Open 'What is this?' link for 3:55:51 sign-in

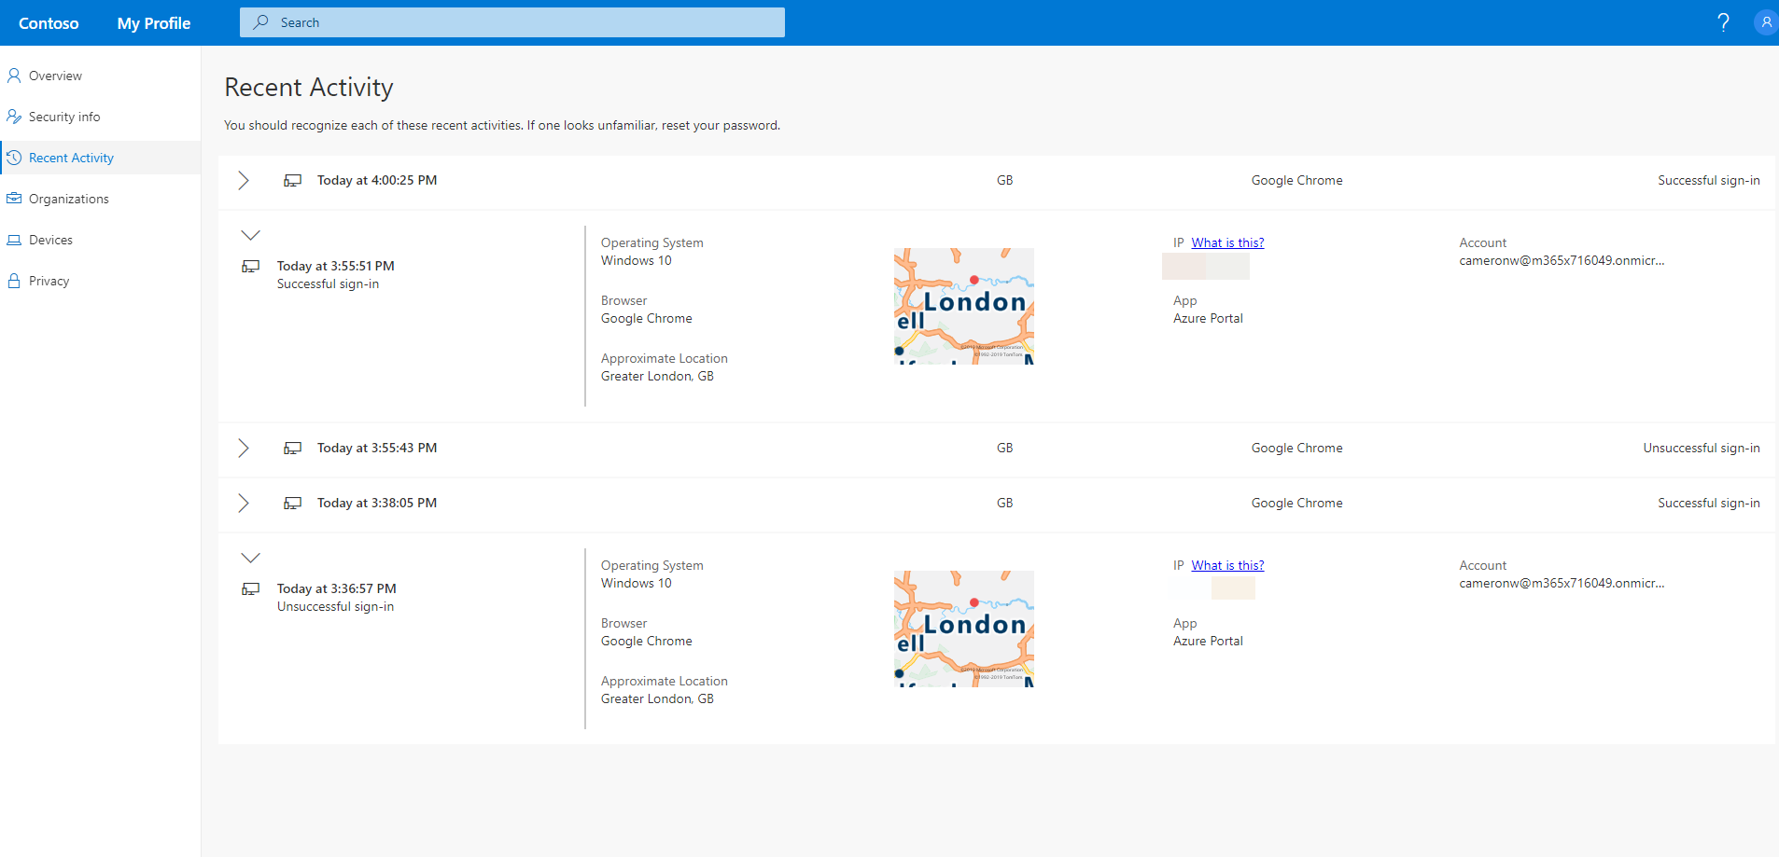tap(1227, 242)
